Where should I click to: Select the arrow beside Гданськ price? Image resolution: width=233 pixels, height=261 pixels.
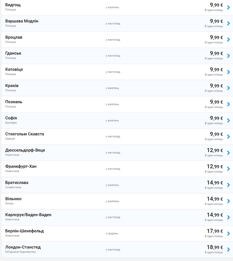coord(229,56)
